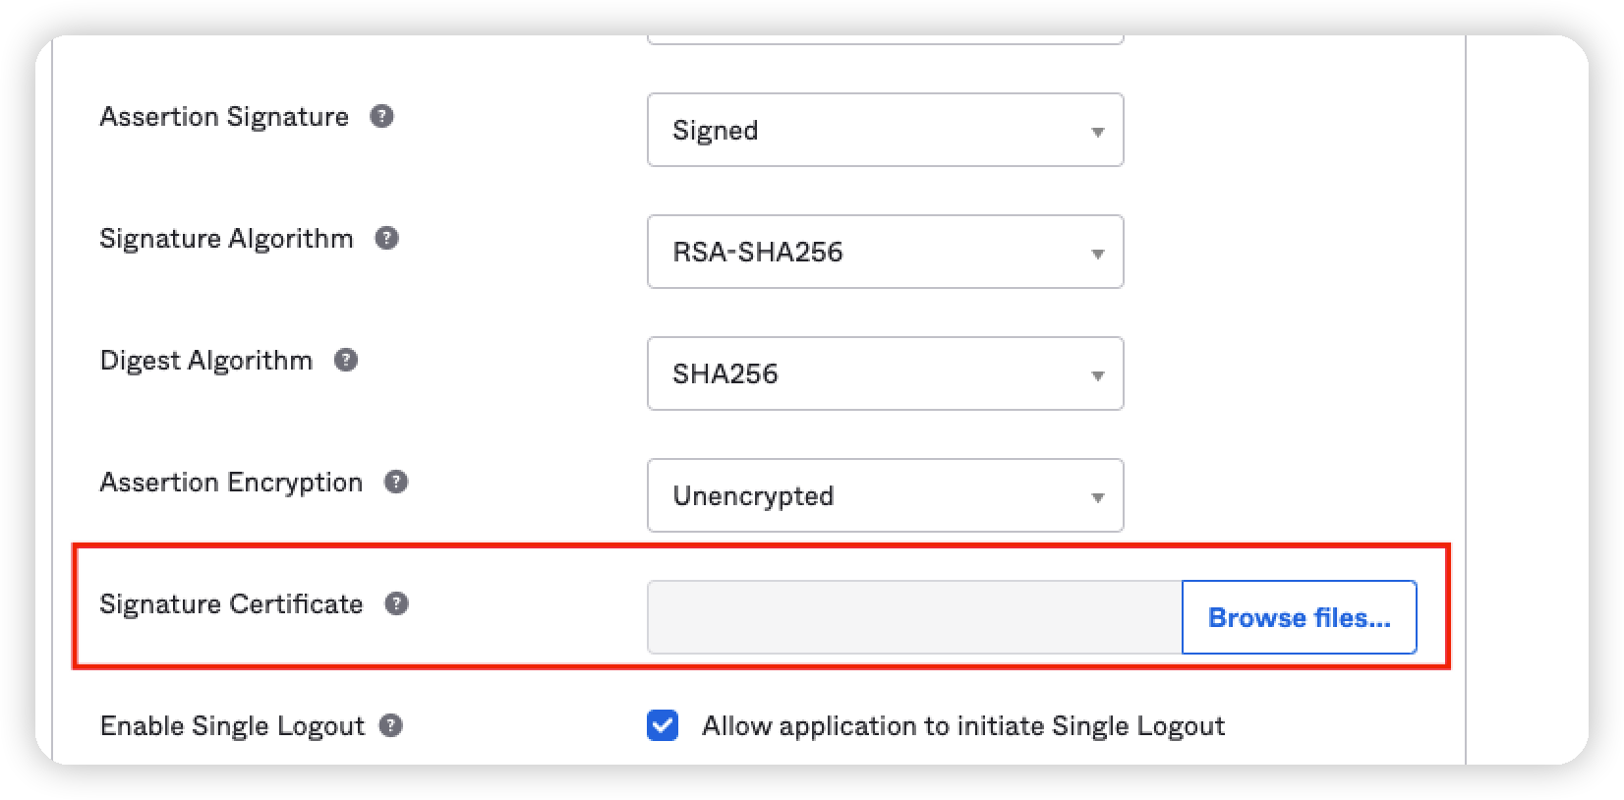This screenshot has height=800, width=1624.
Task: Click the Assertion Signature help icon
Action: point(381,117)
